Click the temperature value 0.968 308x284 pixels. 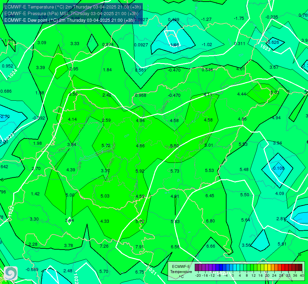(141, 95)
